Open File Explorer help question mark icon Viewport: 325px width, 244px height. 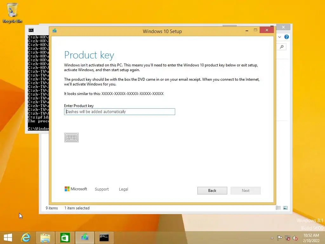(287, 37)
